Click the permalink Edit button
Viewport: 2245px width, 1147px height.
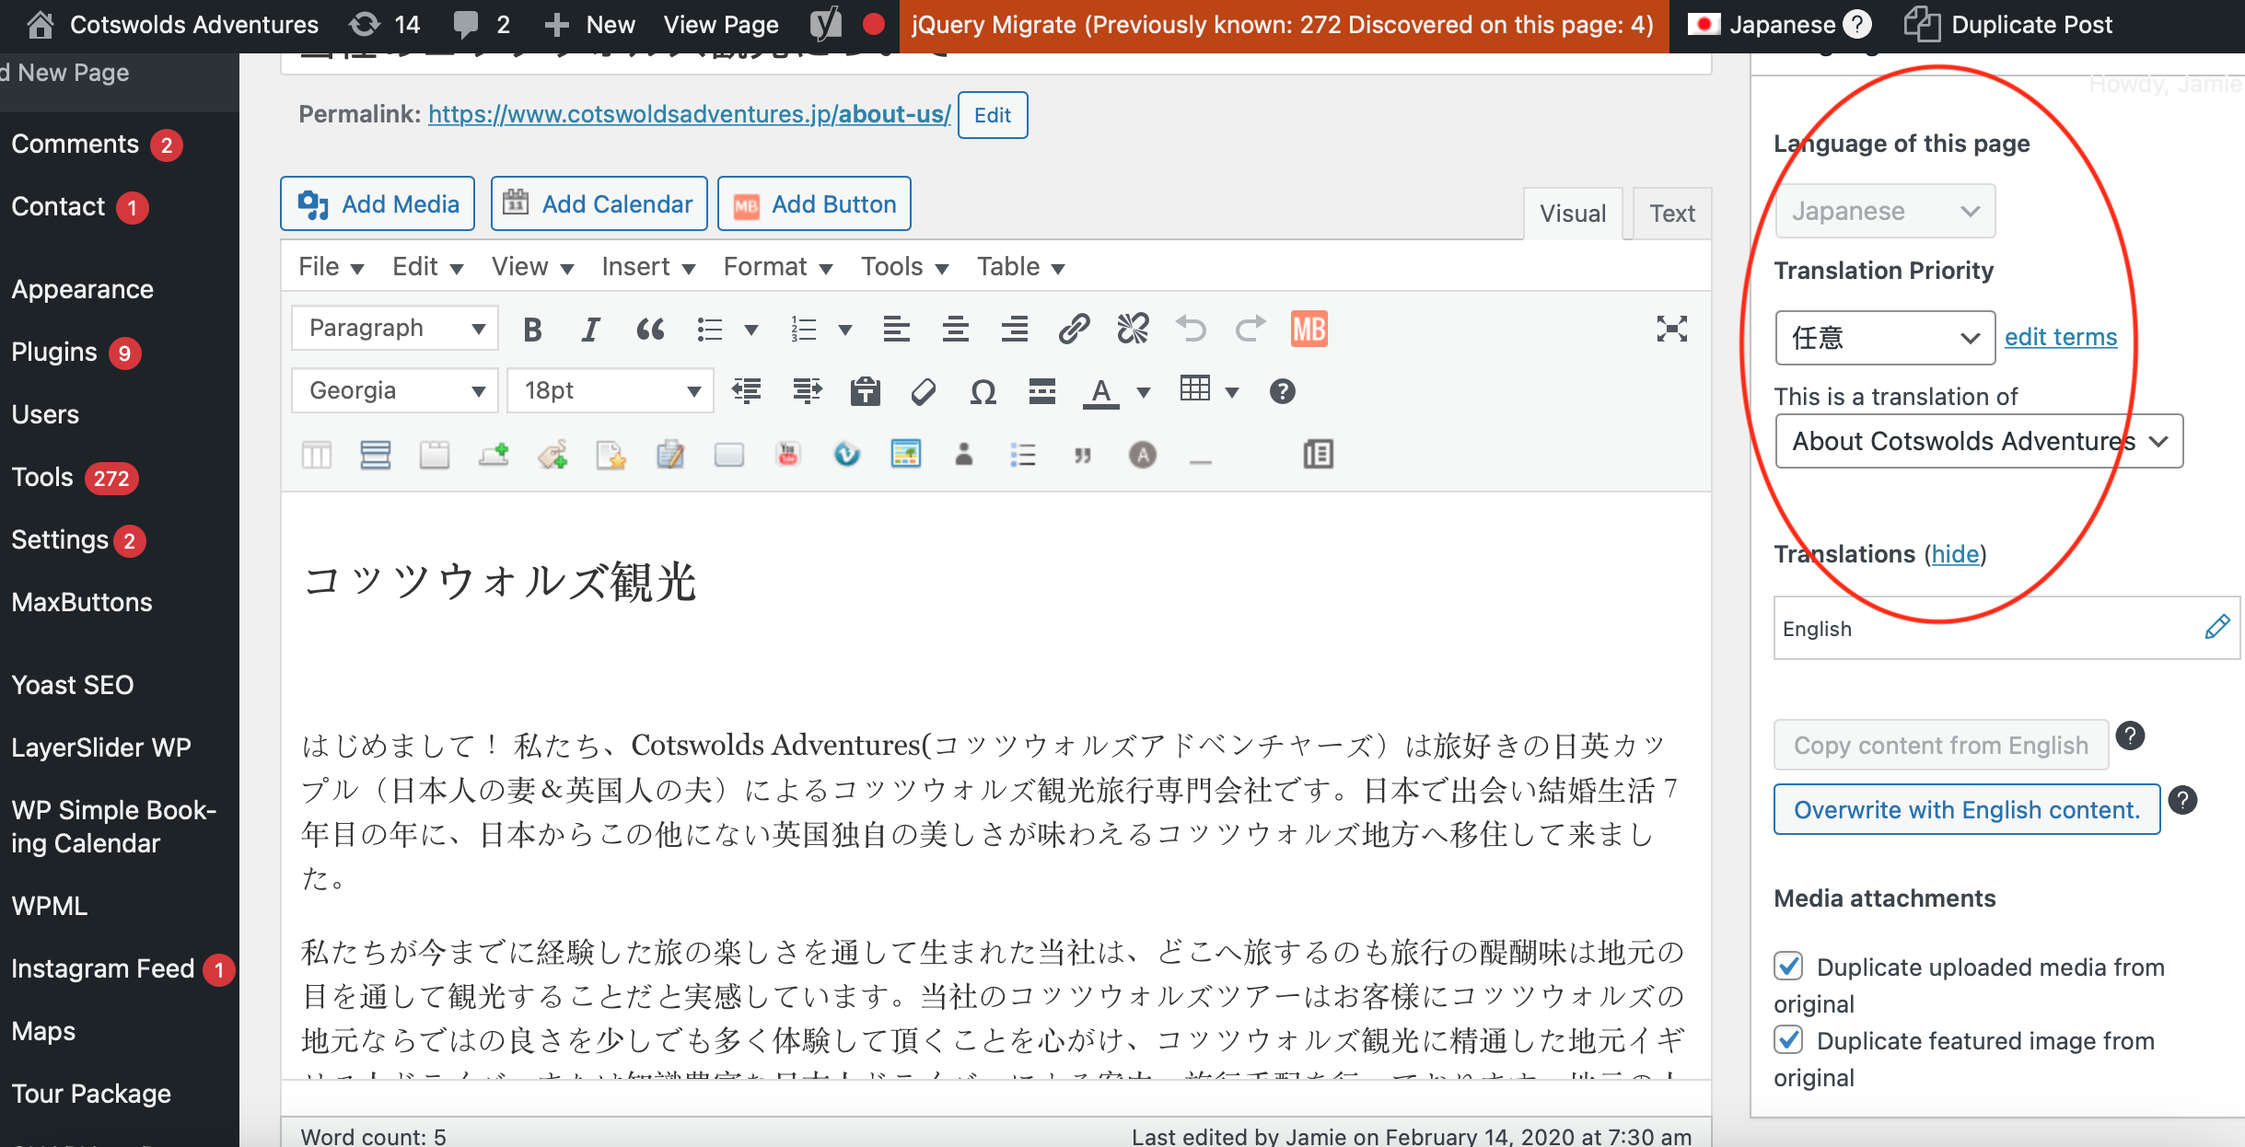(x=993, y=115)
